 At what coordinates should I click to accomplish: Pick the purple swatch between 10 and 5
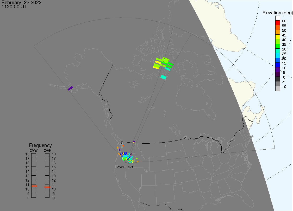pos(277,69)
